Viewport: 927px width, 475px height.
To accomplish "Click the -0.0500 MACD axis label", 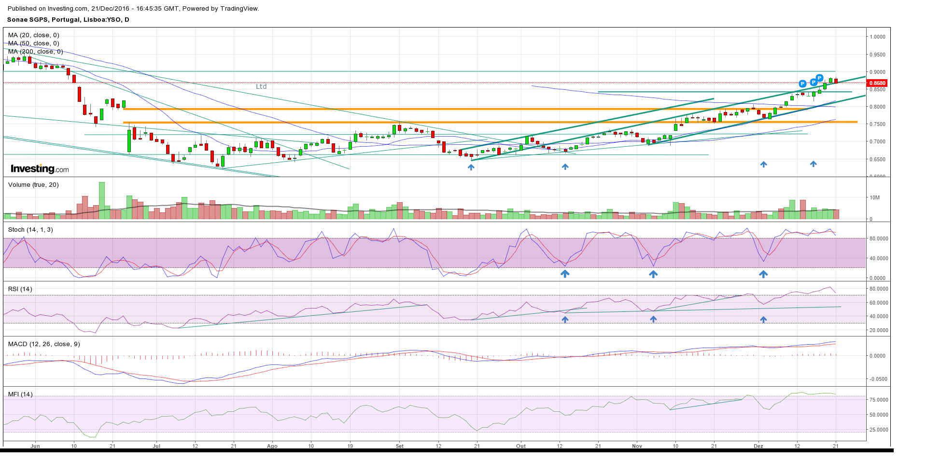I will click(878, 379).
